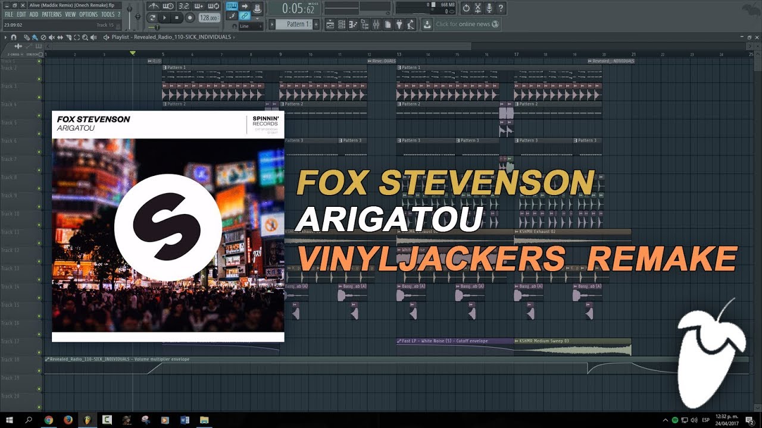762x428 pixels.
Task: Toggle step editing arrow icon
Action: pos(244,6)
